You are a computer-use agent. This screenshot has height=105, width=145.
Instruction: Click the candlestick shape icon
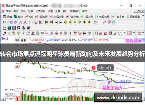click(x=30, y=22)
